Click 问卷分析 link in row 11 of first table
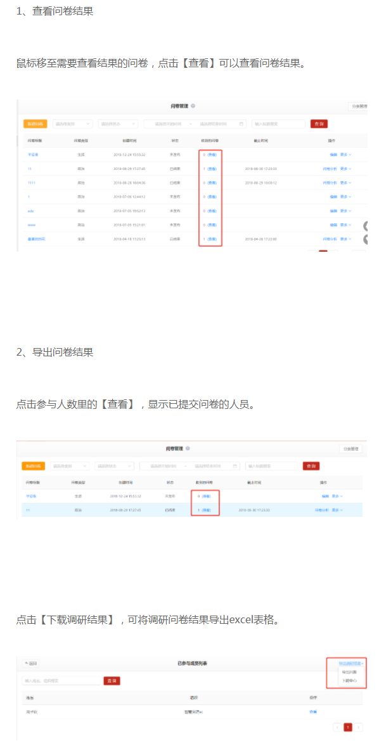The width and height of the screenshot is (386, 750). tap(330, 169)
